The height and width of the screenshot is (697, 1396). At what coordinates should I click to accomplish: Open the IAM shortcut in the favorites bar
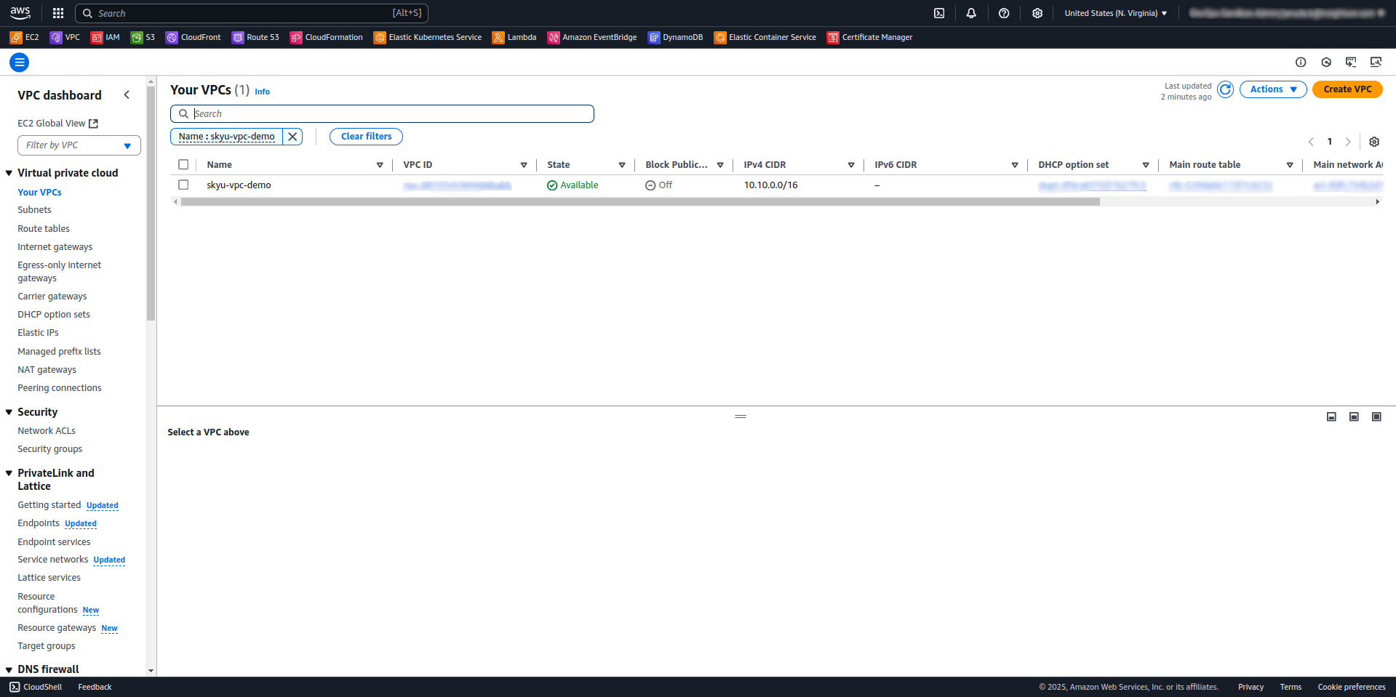[x=105, y=38]
